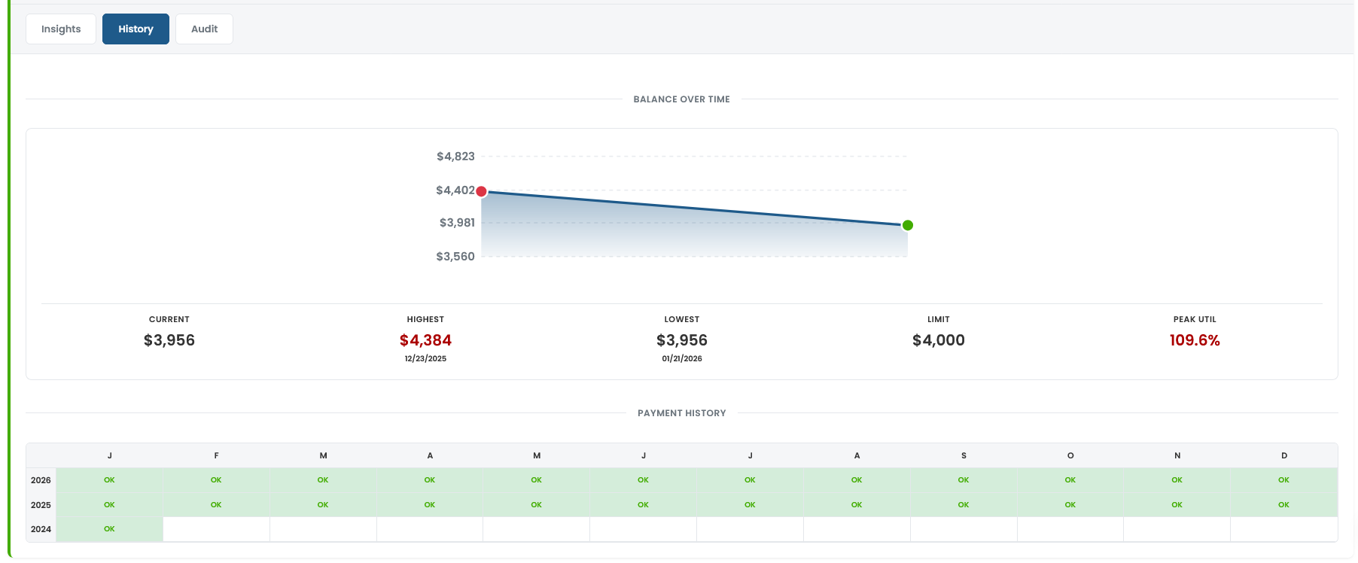Screen dimensions: 1358x563
Task: Click the CURRENT balance value $3,956
Action: [x=169, y=340]
